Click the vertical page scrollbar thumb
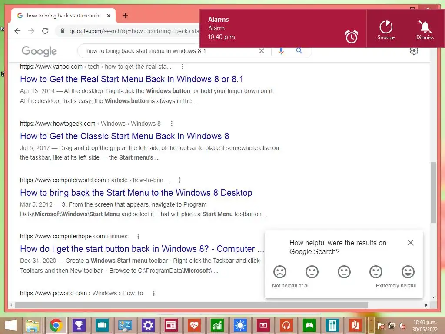The width and height of the screenshot is (445, 334). coord(433,193)
